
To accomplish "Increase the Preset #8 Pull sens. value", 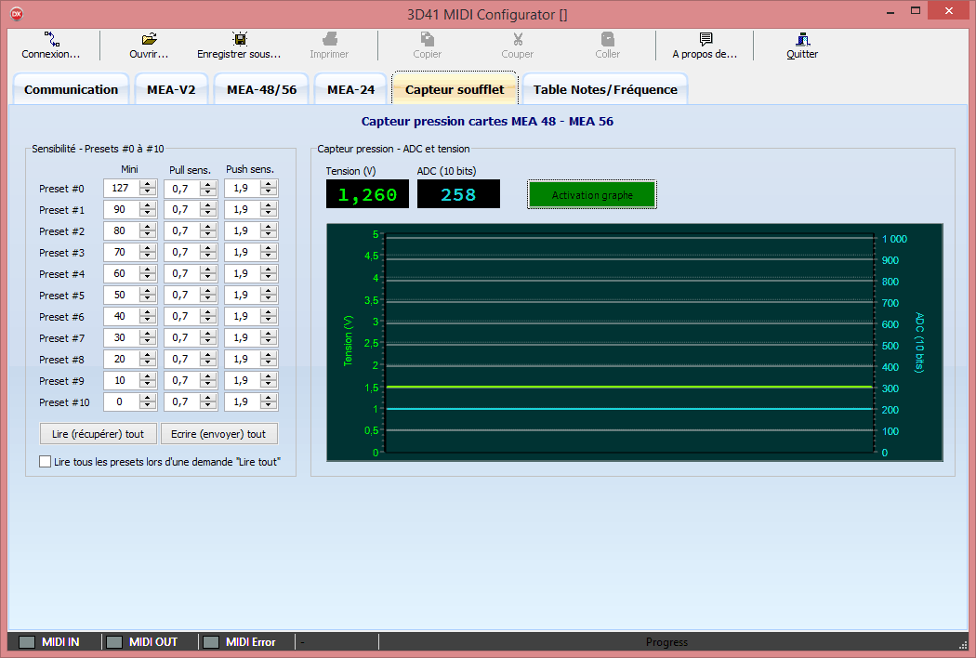I will (x=208, y=355).
